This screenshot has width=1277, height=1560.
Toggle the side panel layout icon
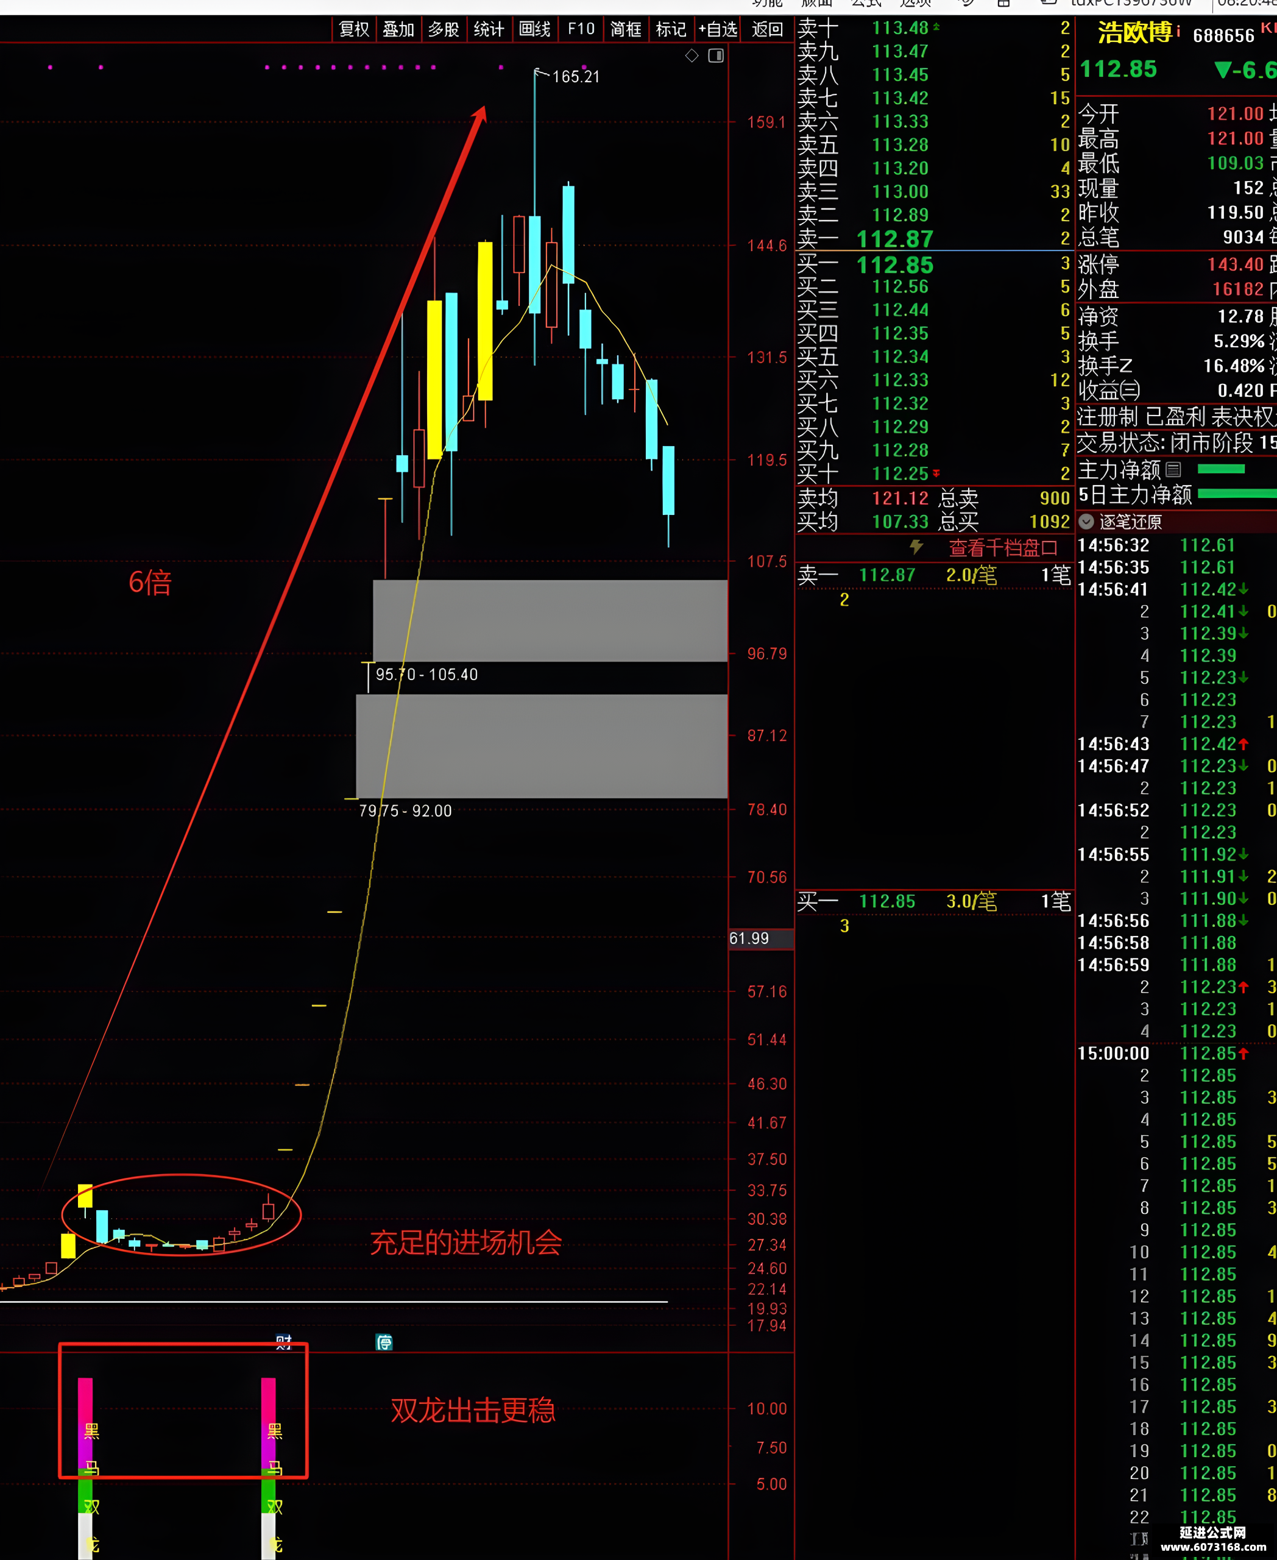(x=716, y=56)
